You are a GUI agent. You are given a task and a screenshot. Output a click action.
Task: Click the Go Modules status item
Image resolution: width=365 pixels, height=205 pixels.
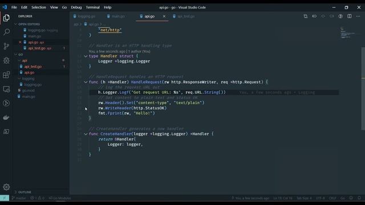60,198
